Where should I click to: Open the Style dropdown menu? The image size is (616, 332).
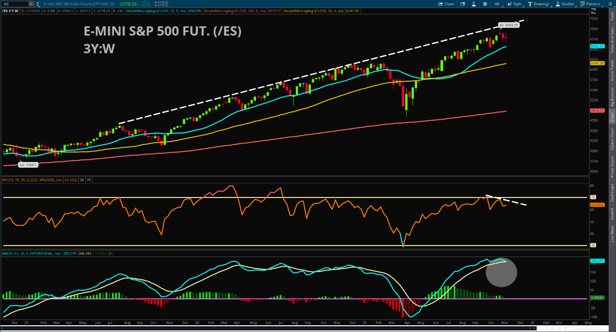(515, 4)
